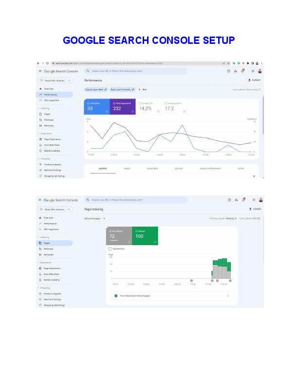Toggle Total clicks checkbox
This screenshot has height=386, width=298.
click(x=88, y=103)
